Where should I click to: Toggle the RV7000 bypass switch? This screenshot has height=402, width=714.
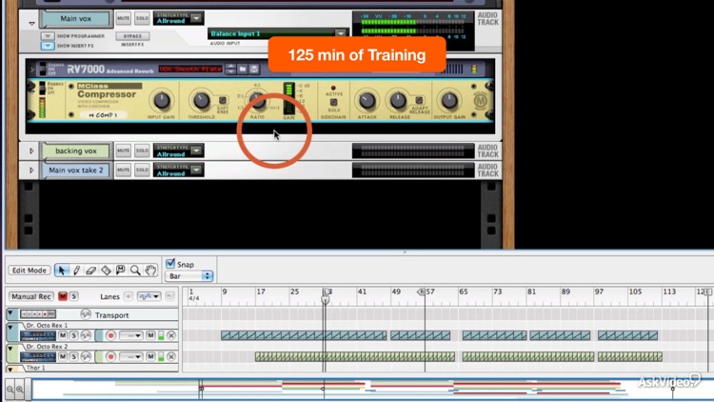point(42,69)
